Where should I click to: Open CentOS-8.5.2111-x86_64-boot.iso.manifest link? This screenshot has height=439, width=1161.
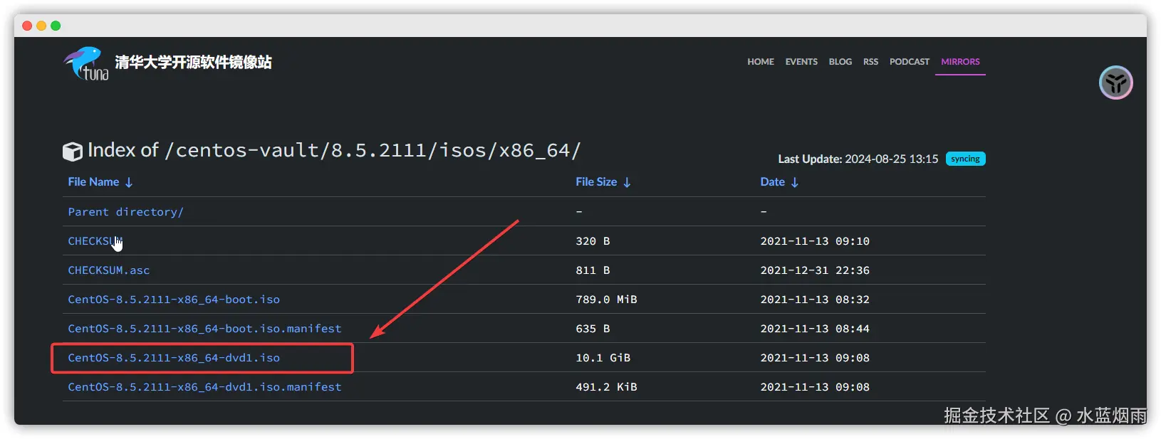tap(204, 329)
